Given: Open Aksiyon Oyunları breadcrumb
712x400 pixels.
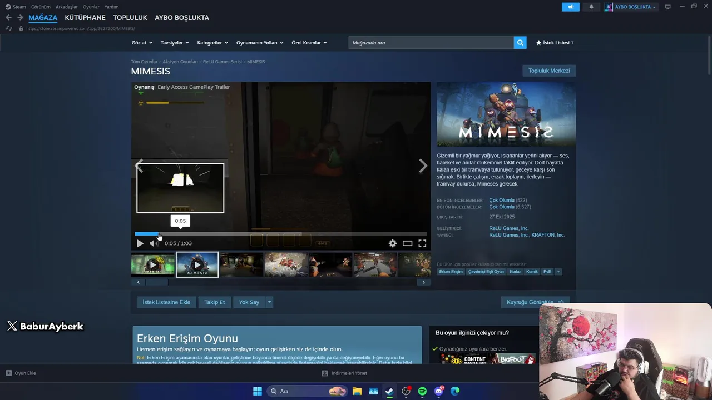Looking at the screenshot, I should pos(180,62).
